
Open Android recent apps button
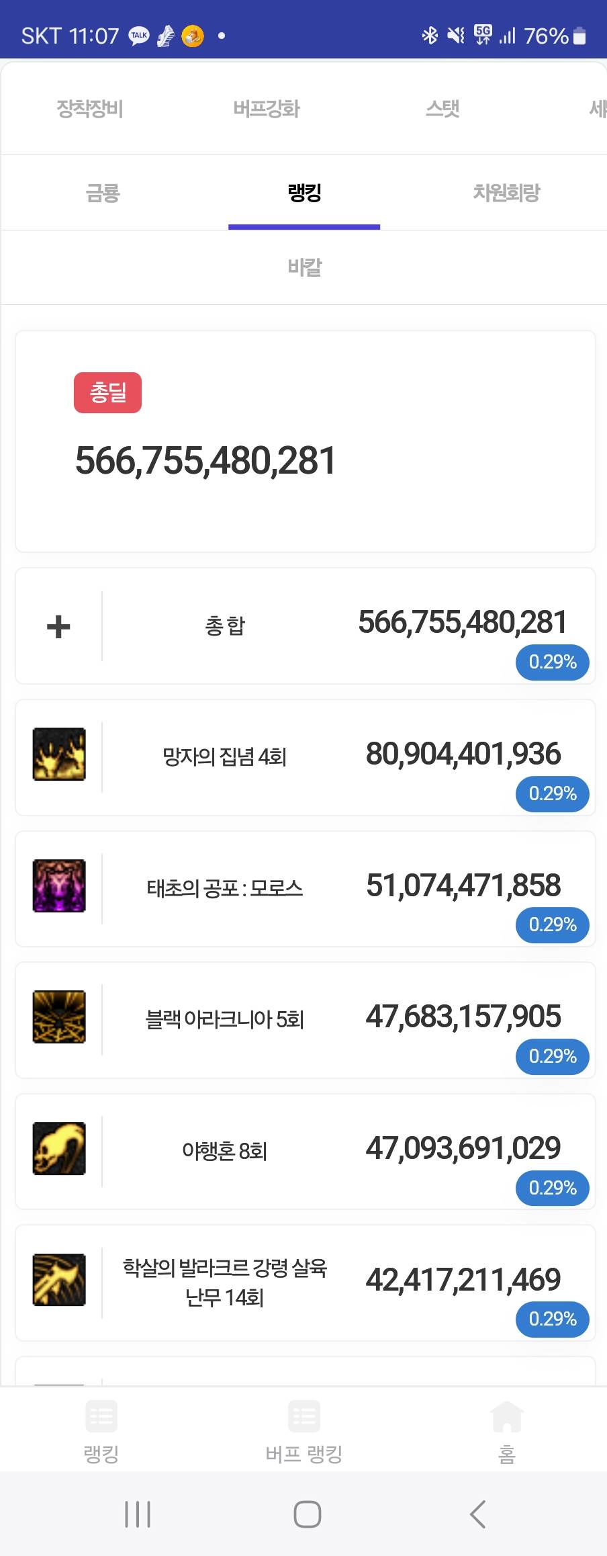pos(138,1514)
